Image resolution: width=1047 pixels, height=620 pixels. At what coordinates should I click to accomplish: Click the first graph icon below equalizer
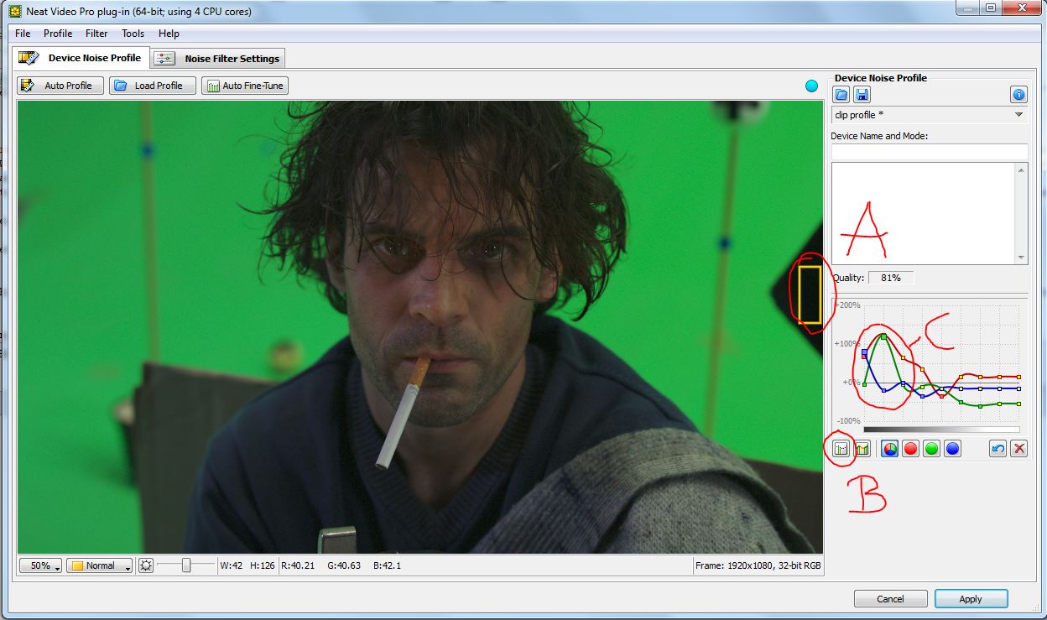[x=841, y=449]
